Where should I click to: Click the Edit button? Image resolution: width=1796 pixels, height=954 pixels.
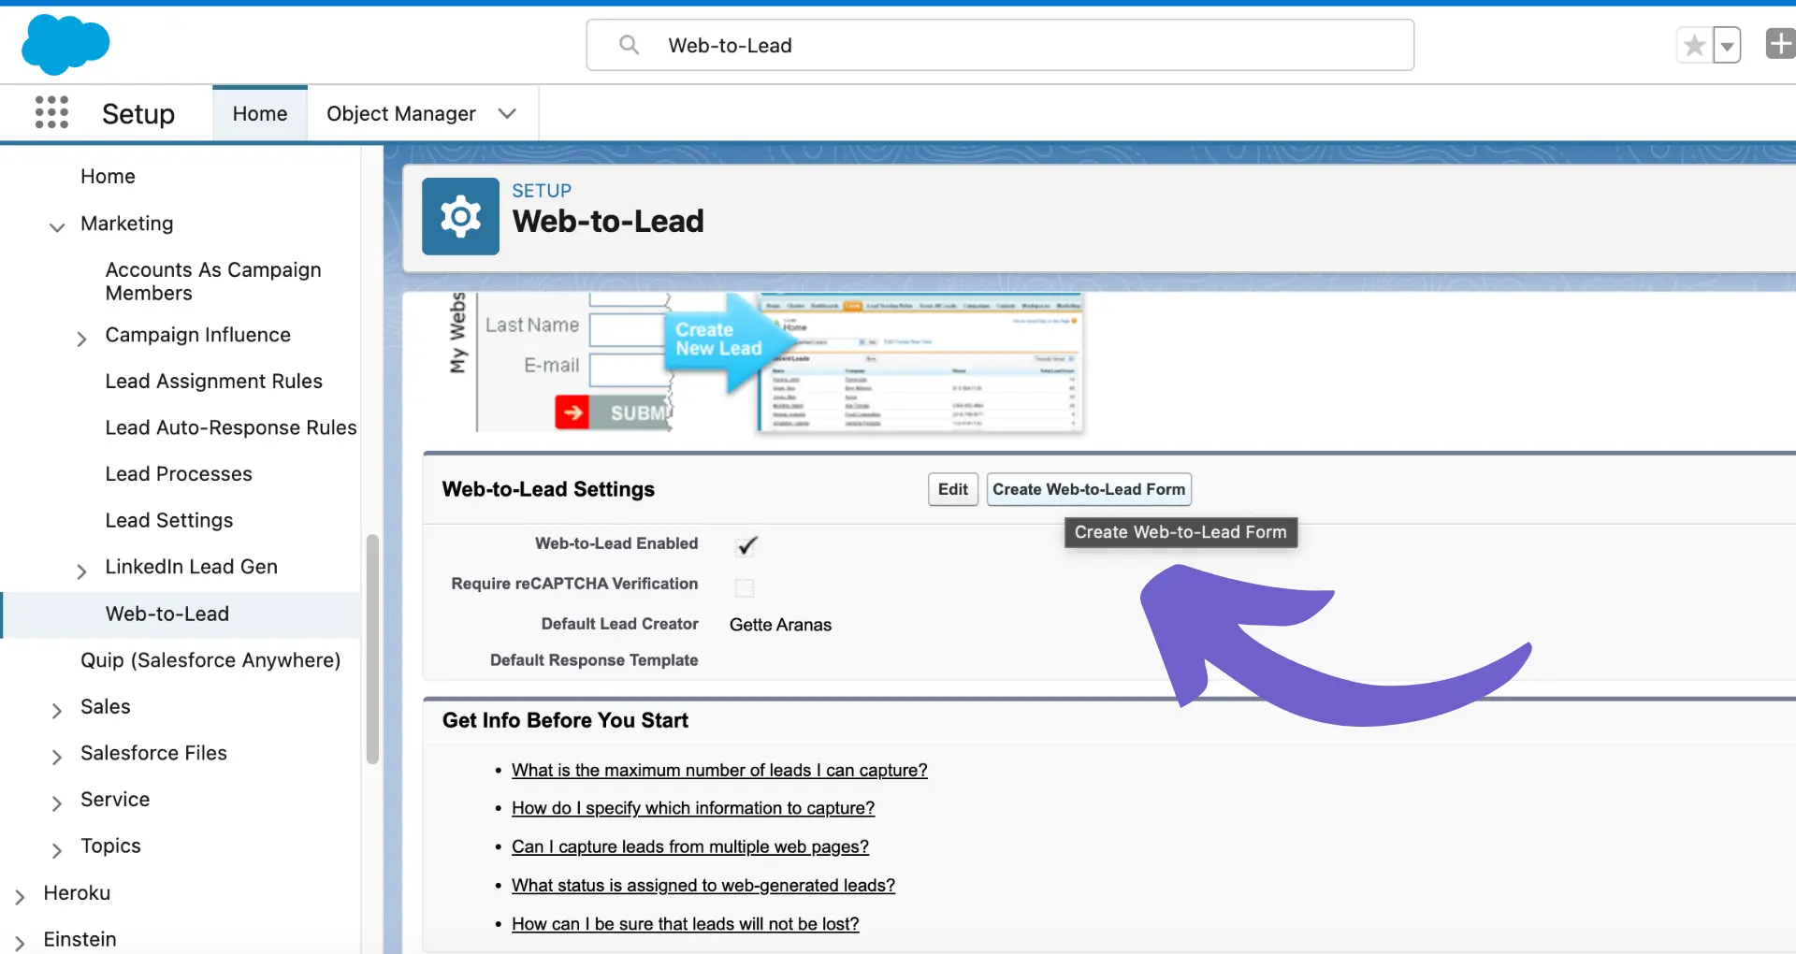pyautogui.click(x=952, y=489)
